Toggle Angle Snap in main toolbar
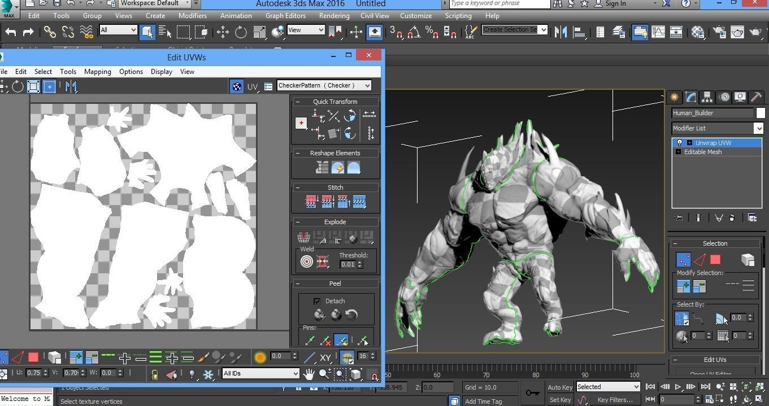The width and height of the screenshot is (769, 406). click(414, 32)
